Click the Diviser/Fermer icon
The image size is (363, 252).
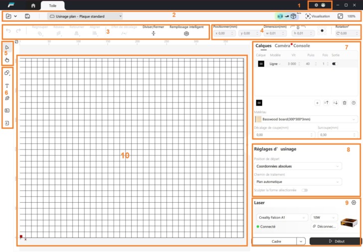pos(153,33)
